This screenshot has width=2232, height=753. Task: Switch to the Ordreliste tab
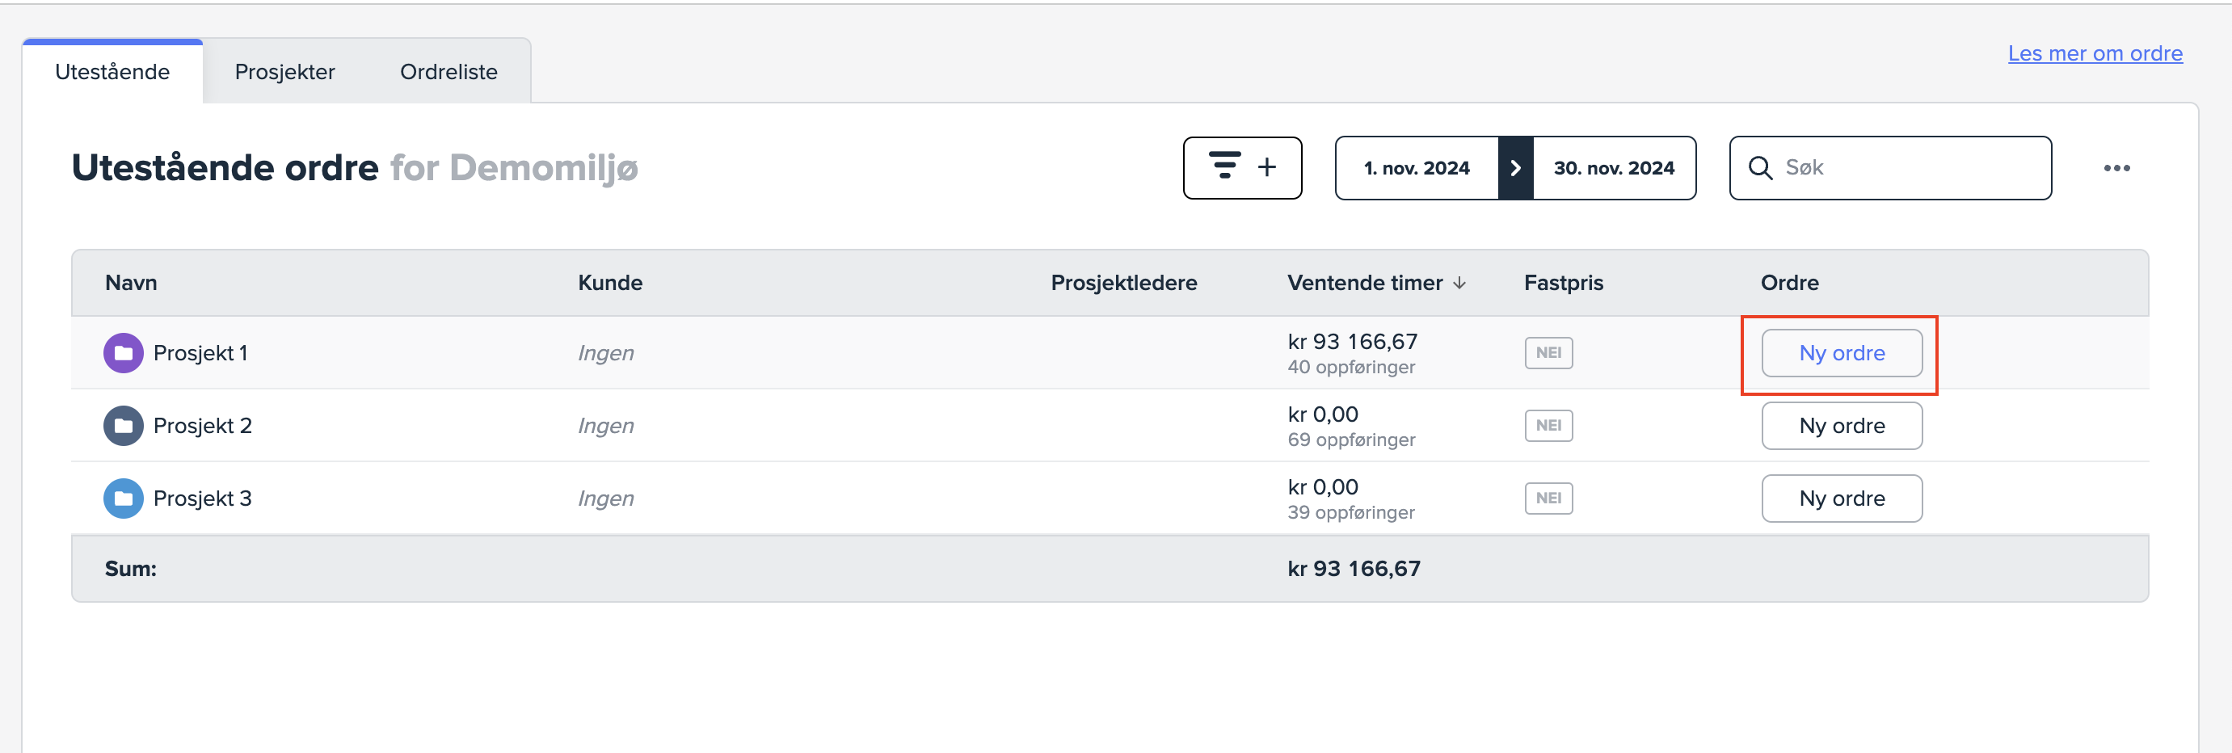coord(448,72)
